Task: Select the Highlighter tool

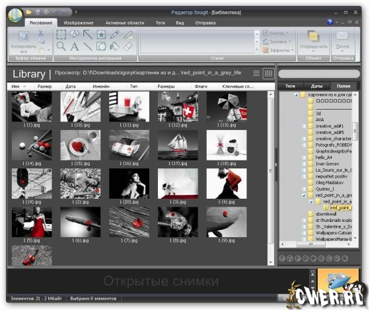Action: point(128,34)
